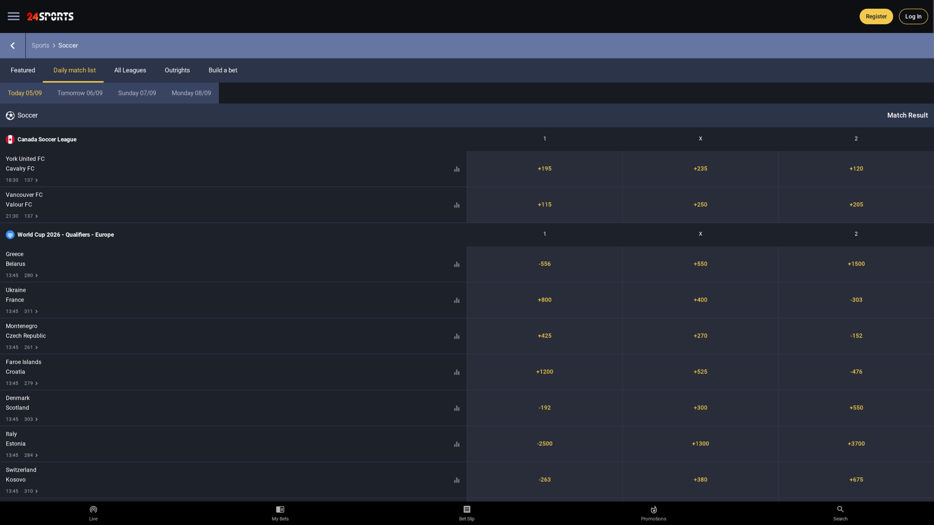This screenshot has height=525, width=934.
Task: Open Search from bottom navigation
Action: (x=840, y=512)
